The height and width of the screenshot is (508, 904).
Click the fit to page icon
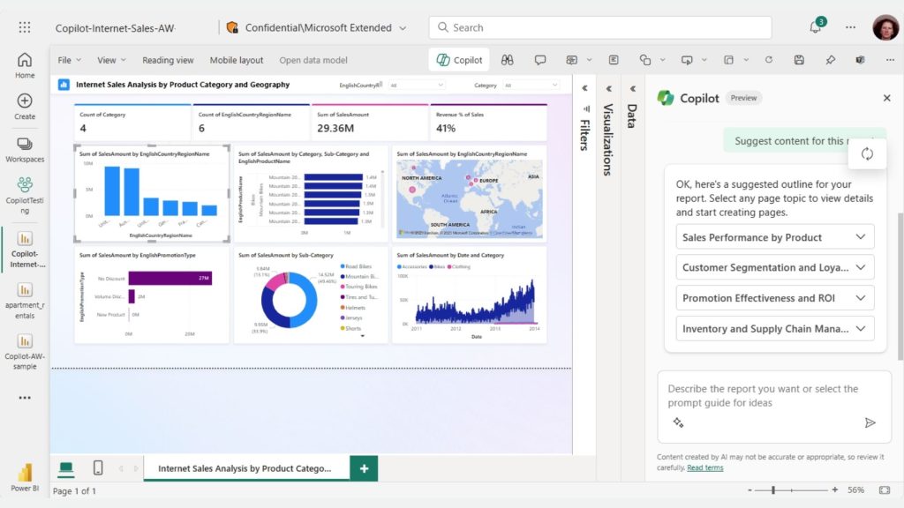pos(885,490)
